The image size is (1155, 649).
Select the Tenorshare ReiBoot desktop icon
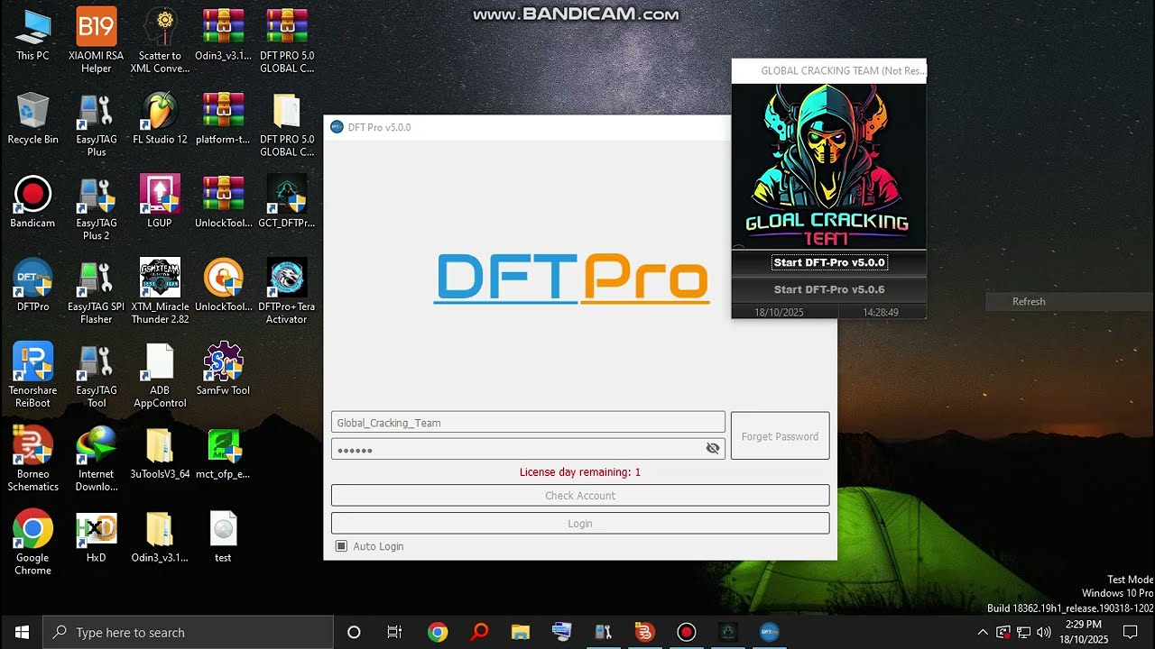click(32, 375)
